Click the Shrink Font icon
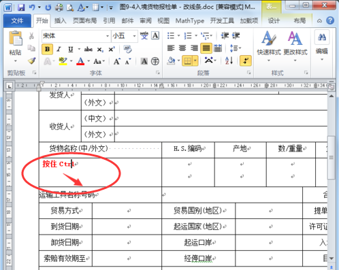This screenshot has width=339, height=270. 128,61
